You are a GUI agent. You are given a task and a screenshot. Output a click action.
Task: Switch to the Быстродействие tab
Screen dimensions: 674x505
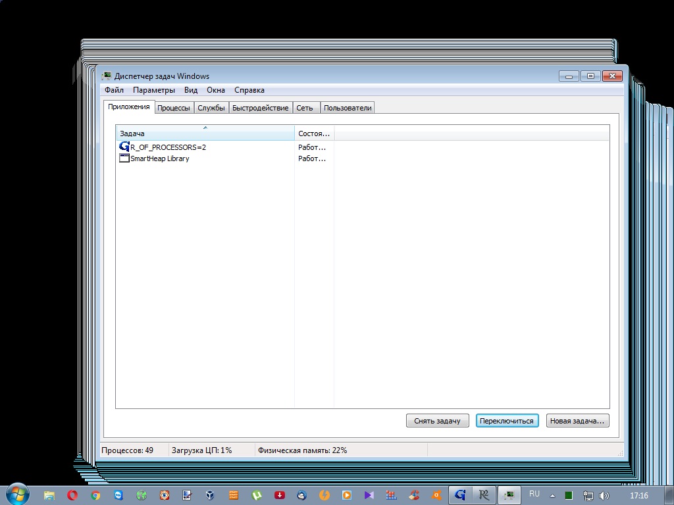[261, 108]
